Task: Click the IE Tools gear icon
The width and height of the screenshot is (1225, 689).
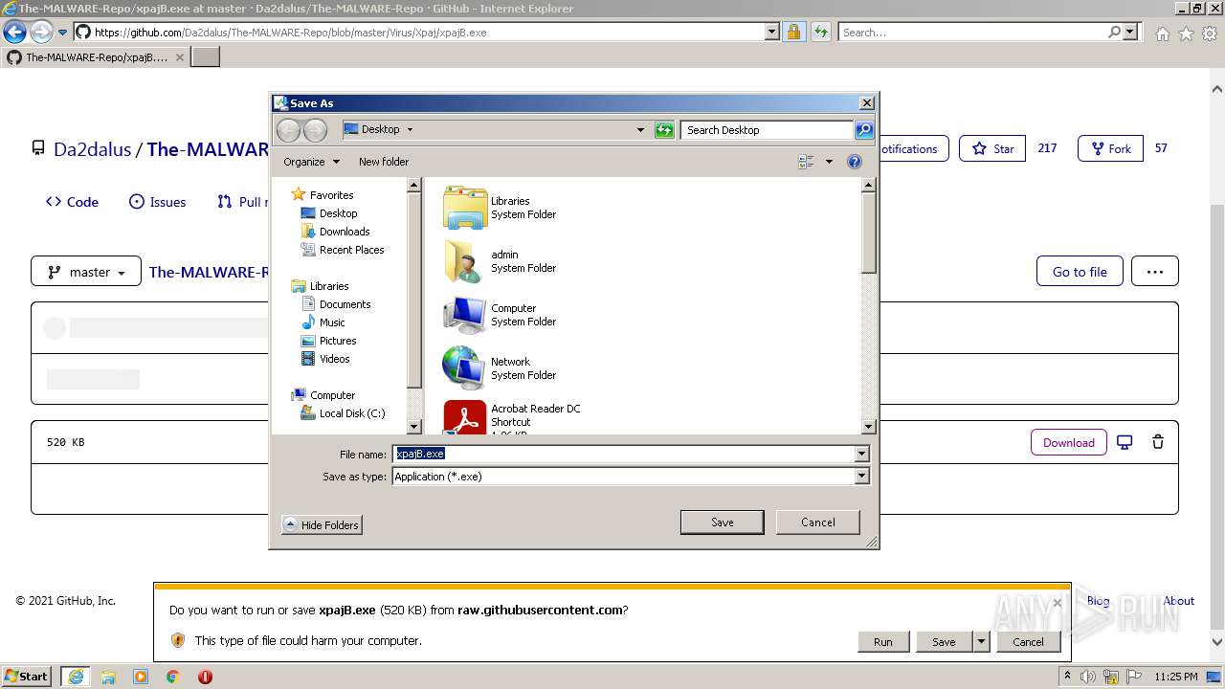Action: [x=1210, y=33]
